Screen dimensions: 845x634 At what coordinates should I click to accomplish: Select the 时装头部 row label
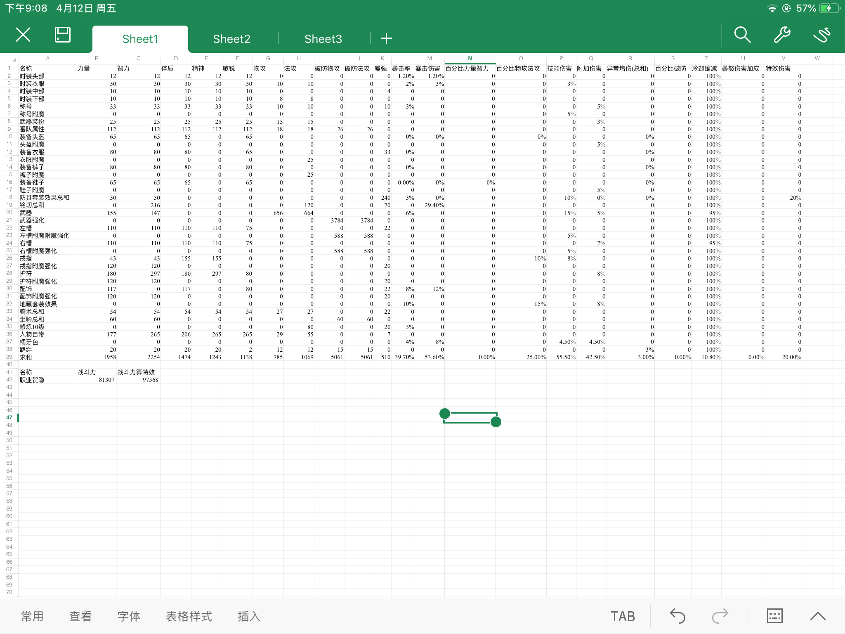coord(48,76)
